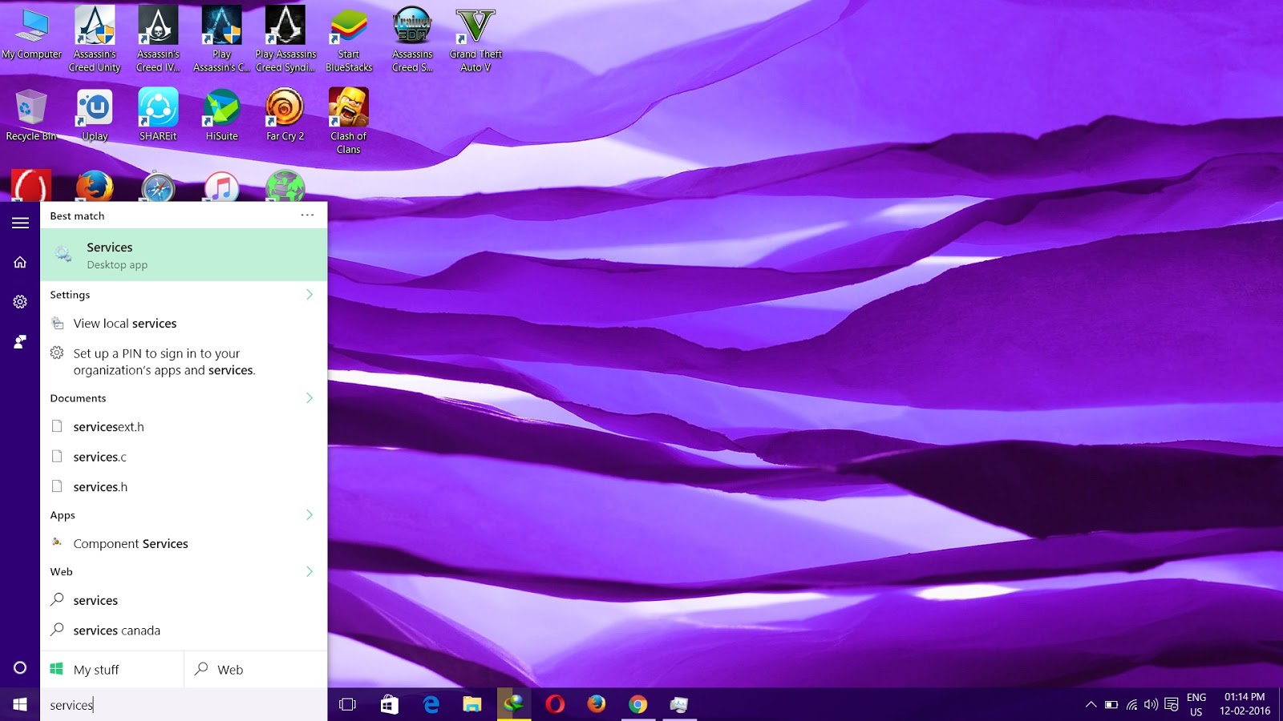The width and height of the screenshot is (1283, 721).
Task: Open Task View from the taskbar
Action: point(347,705)
